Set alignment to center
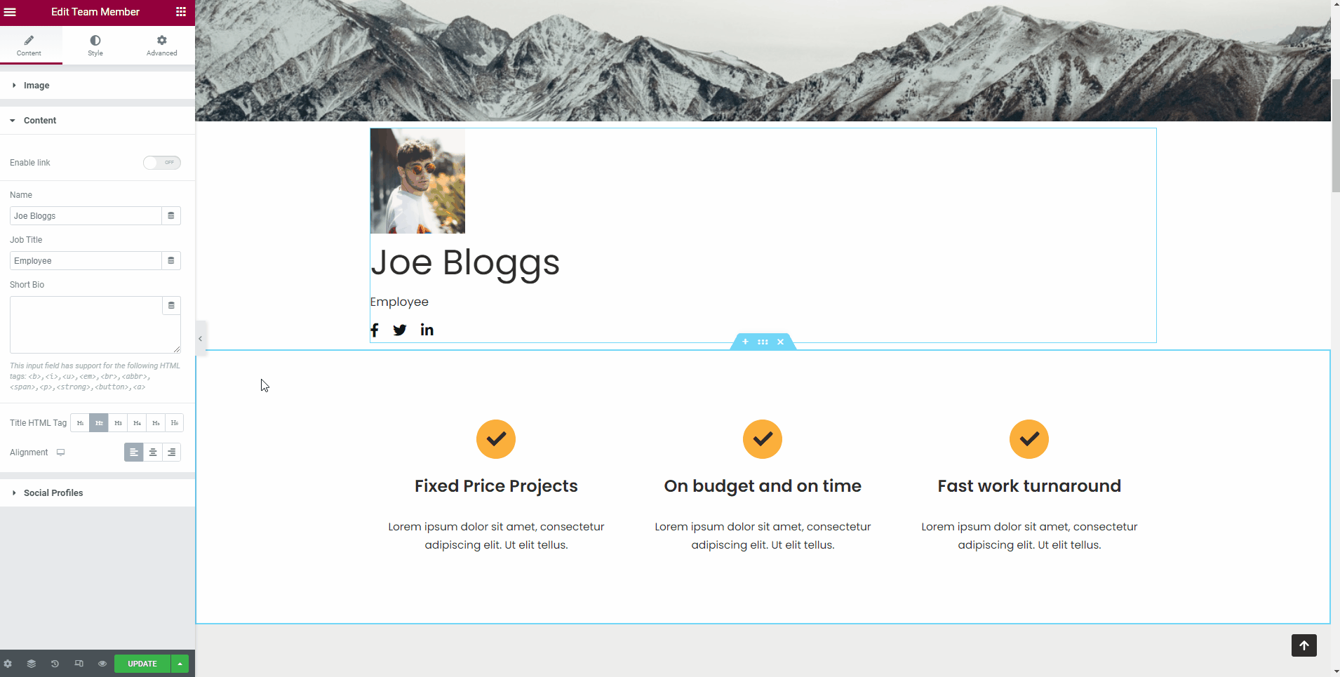This screenshot has height=677, width=1340. click(153, 453)
